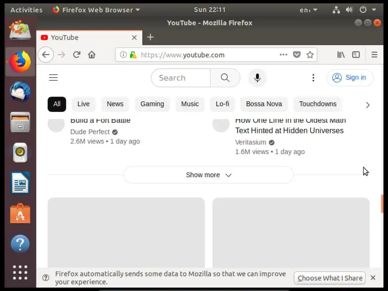Close the YouTube tab
This screenshot has width=388, height=291.
(x=135, y=38)
